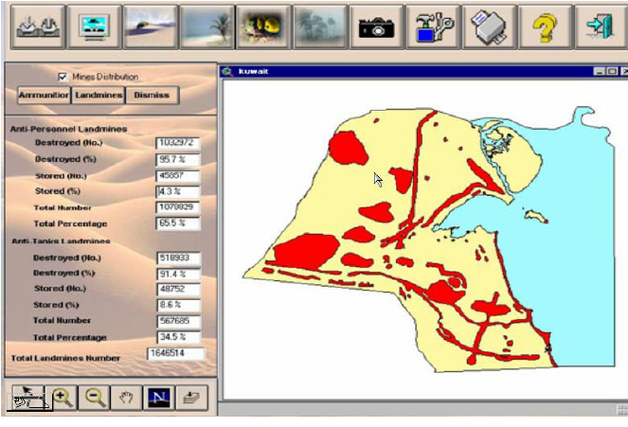Click the 65.5 % total percentage field
Viewport: 628px width, 427px height.
tap(178, 222)
